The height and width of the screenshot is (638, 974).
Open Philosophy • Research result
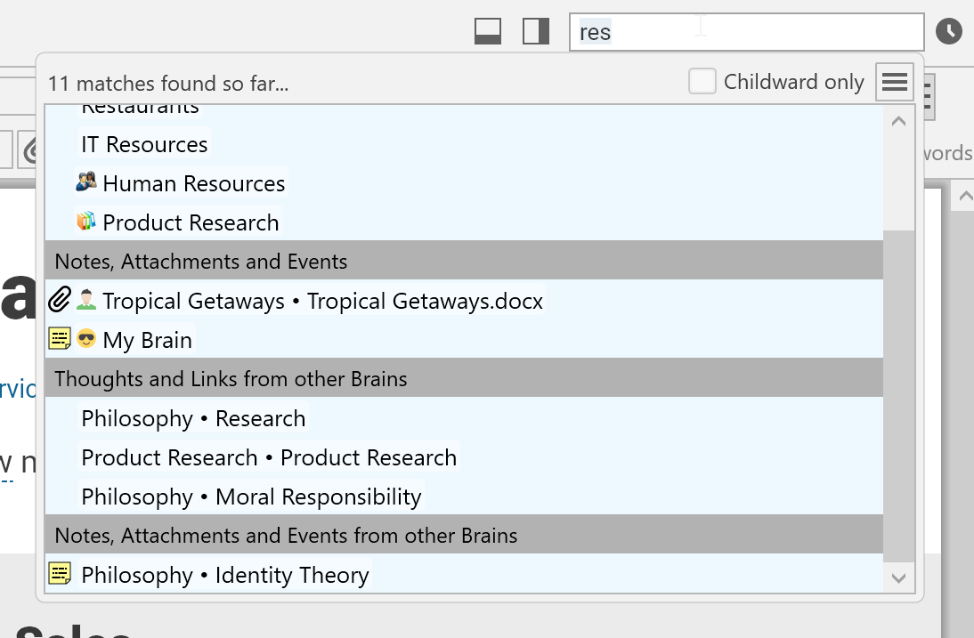coord(193,418)
